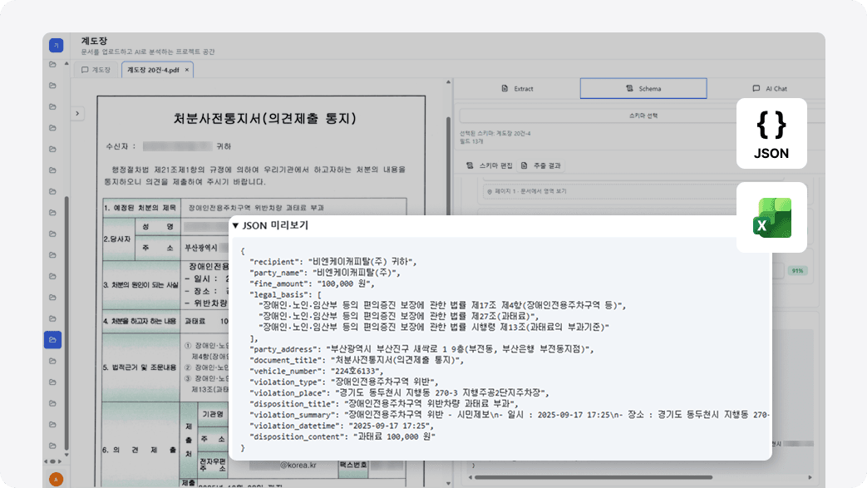The image size is (867, 488).
Task: Close the 계도장 20건-4.pdf tab
Action: point(187,70)
